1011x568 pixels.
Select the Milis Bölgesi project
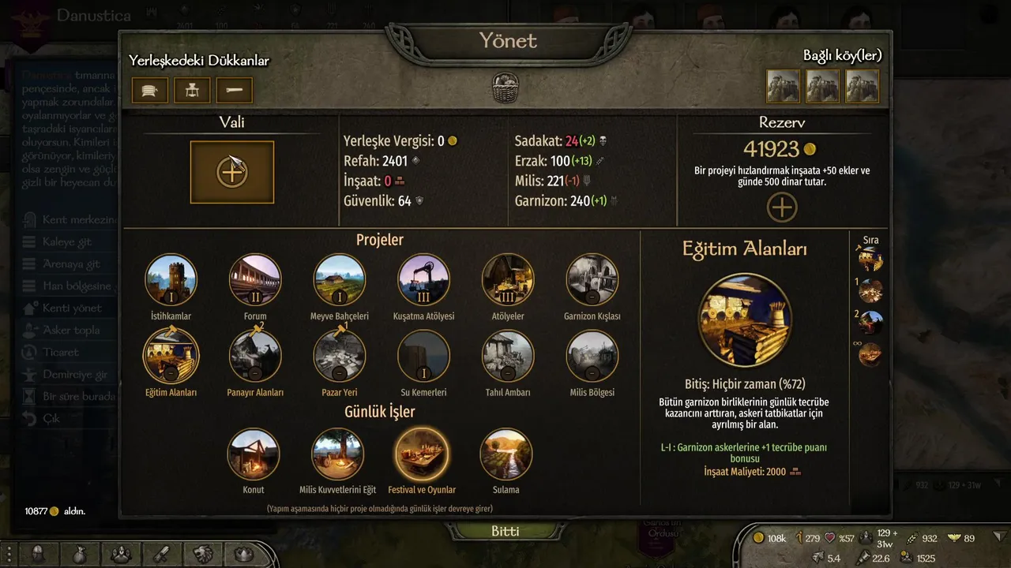click(x=592, y=356)
